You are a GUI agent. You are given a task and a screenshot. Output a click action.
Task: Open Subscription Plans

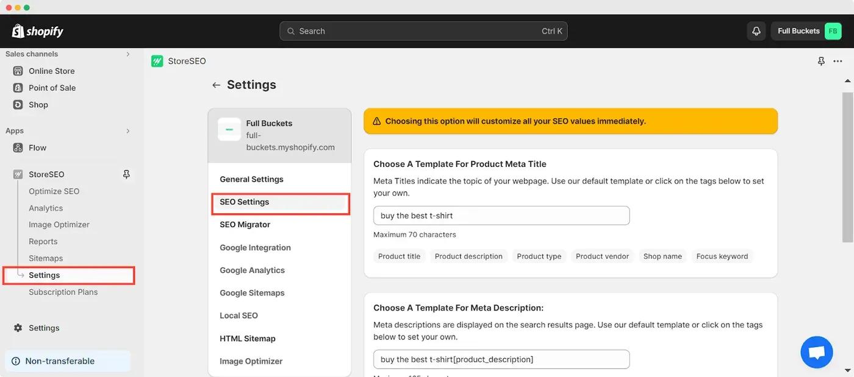(x=63, y=292)
